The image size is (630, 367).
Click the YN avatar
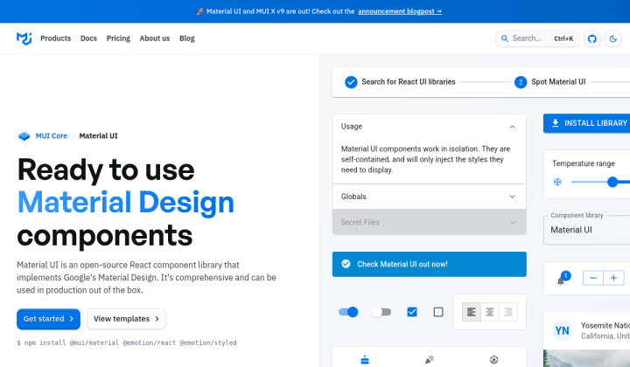coord(562,330)
